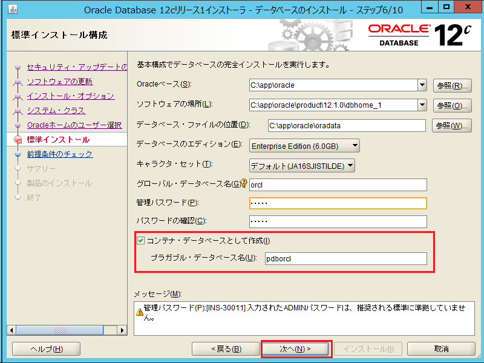Click the メッセージ(M): label
The width and height of the screenshot is (484, 363).
click(x=158, y=294)
